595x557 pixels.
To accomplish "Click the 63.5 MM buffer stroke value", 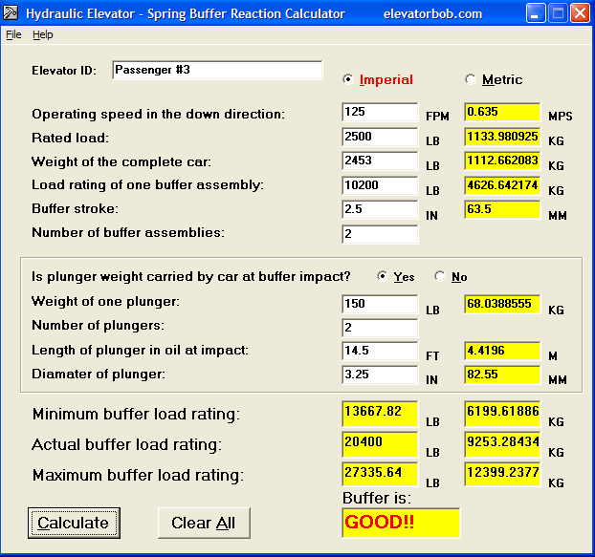I will (x=502, y=209).
